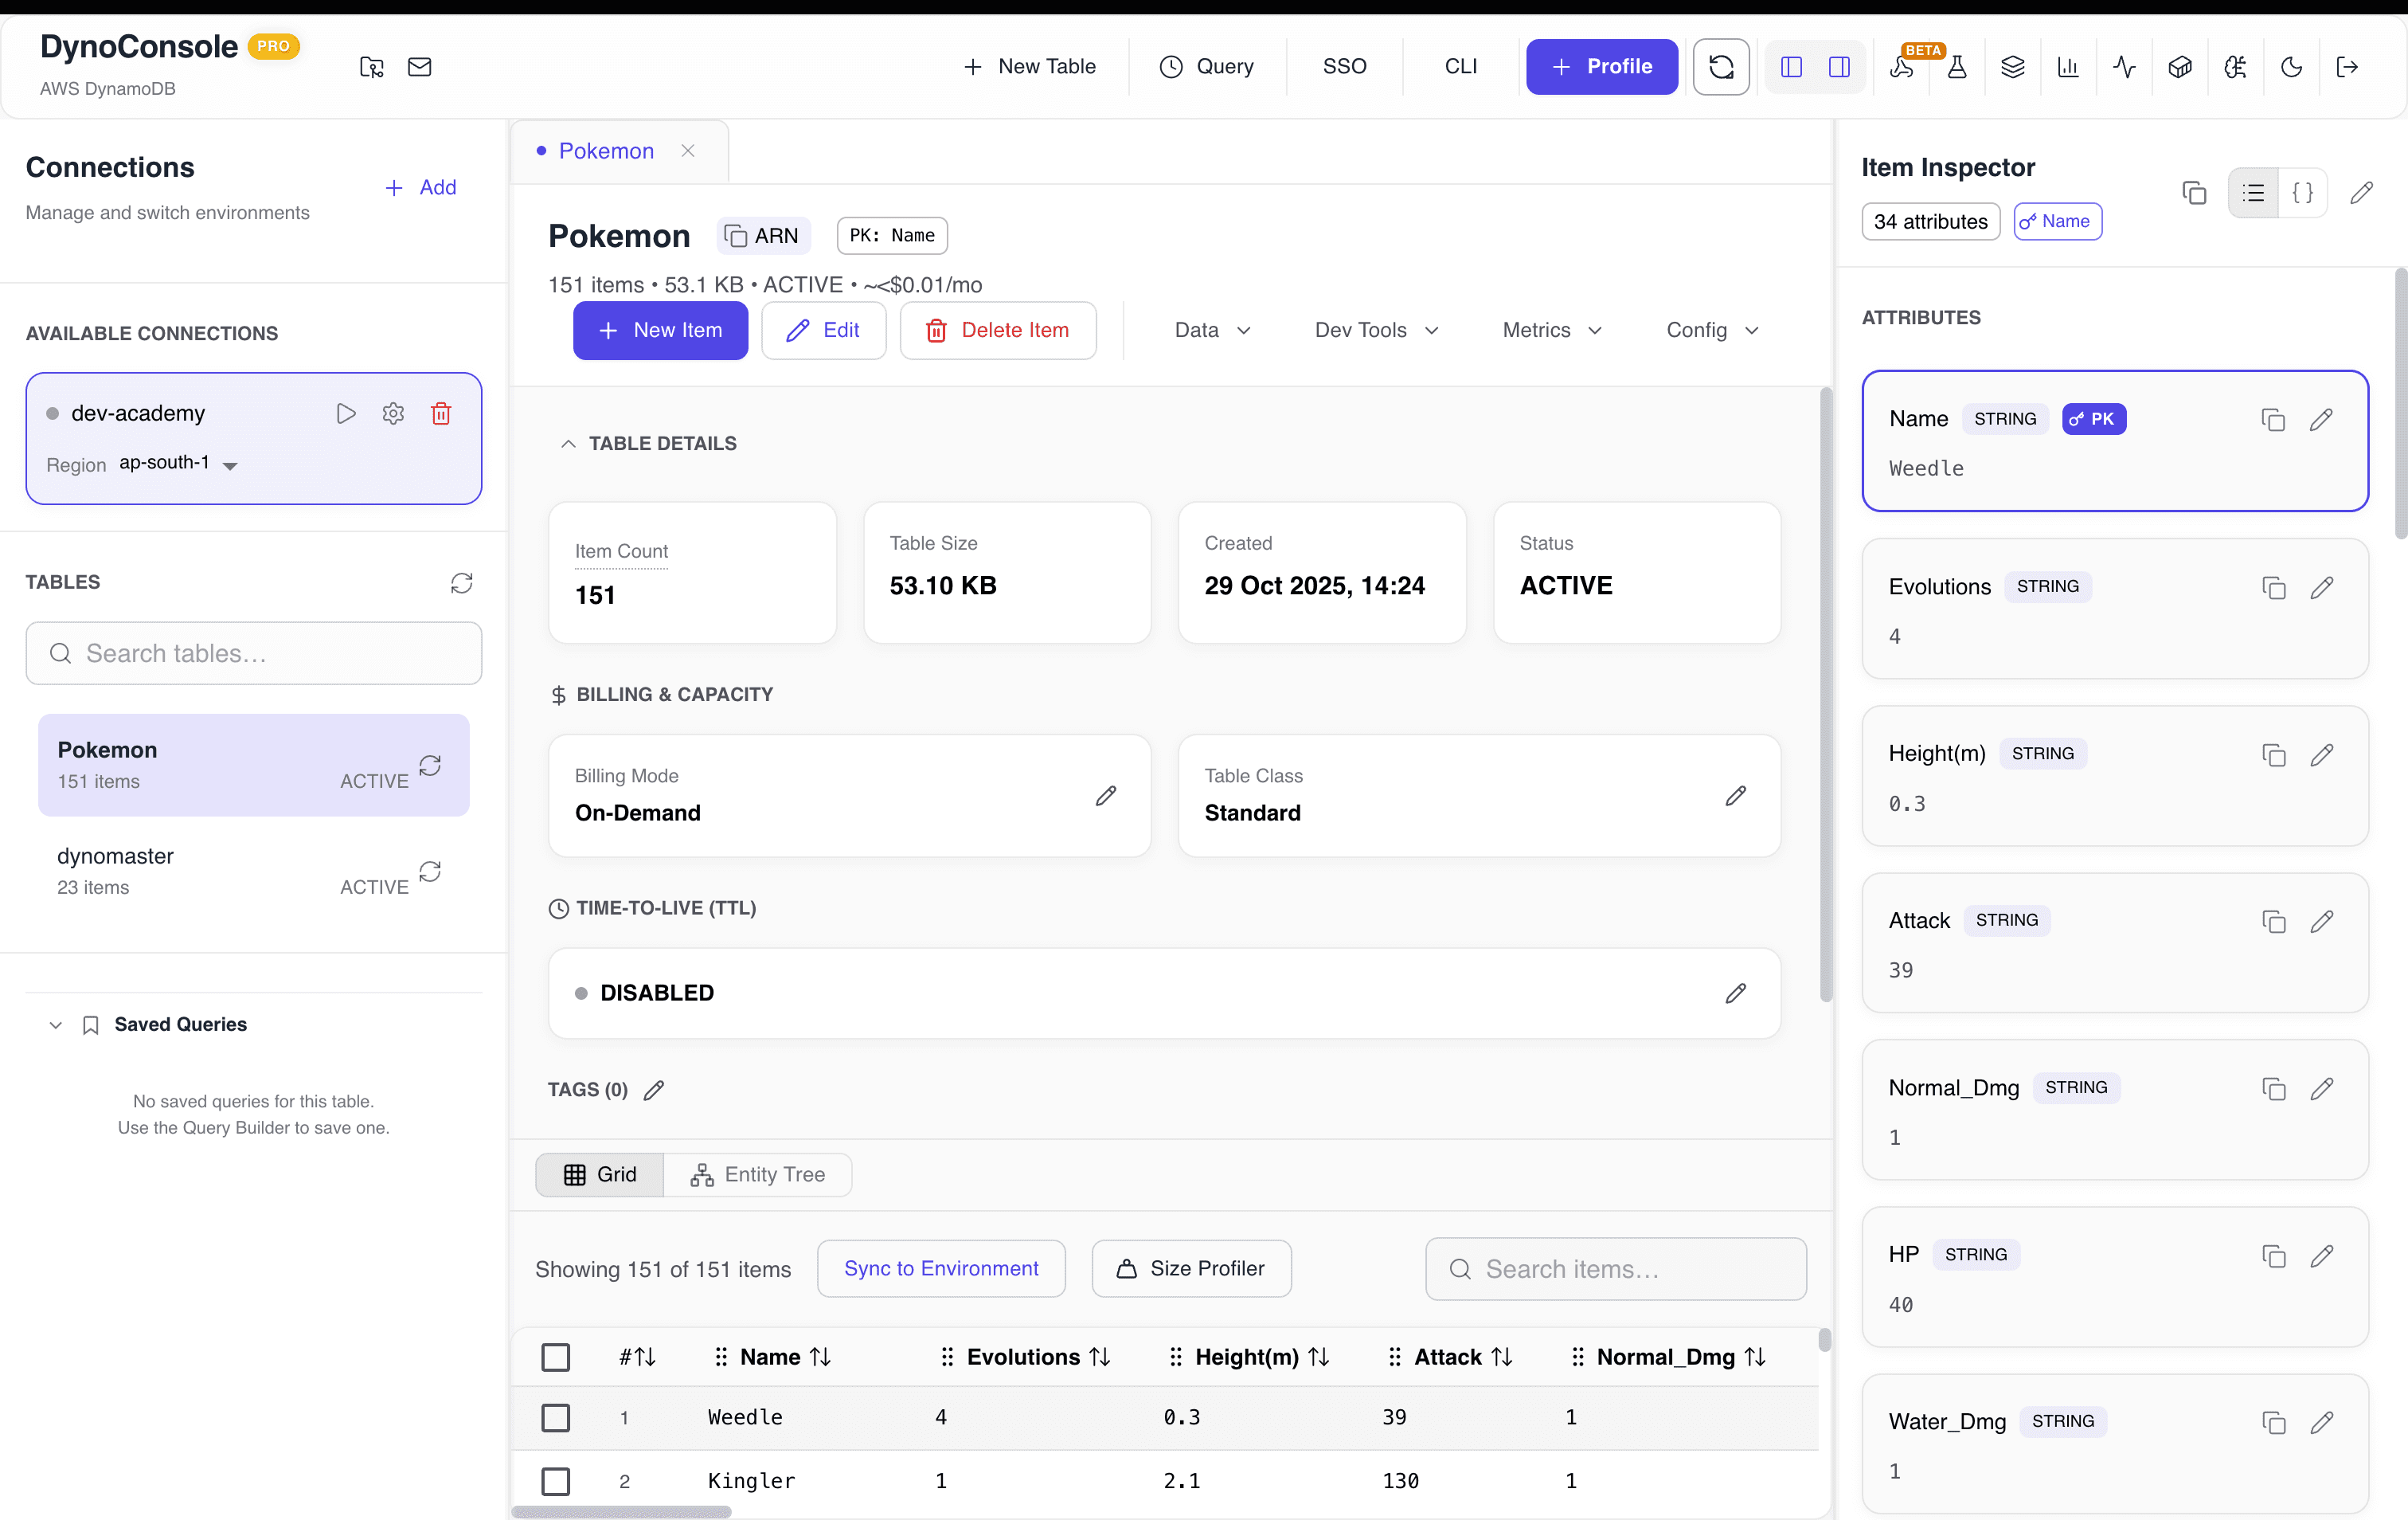
Task: Switch to Grid view
Action: [600, 1175]
